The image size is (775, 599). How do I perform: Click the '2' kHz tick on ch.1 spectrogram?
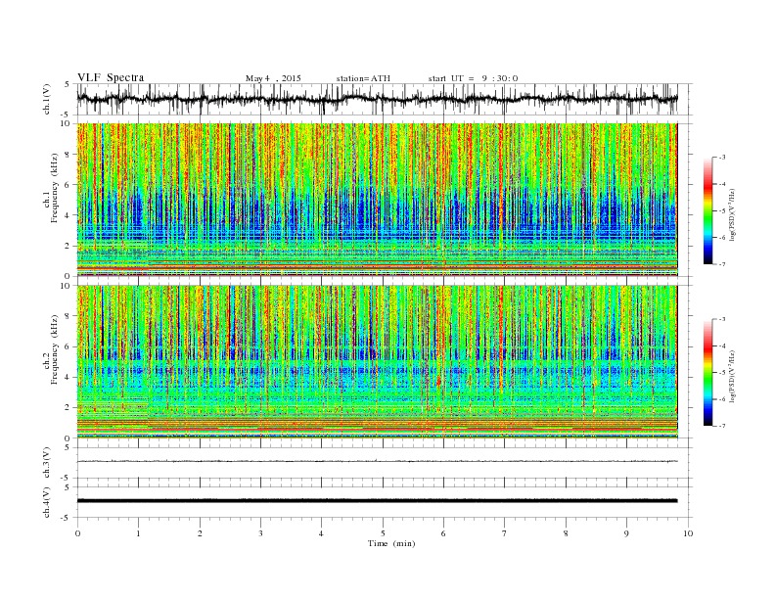click(x=68, y=246)
